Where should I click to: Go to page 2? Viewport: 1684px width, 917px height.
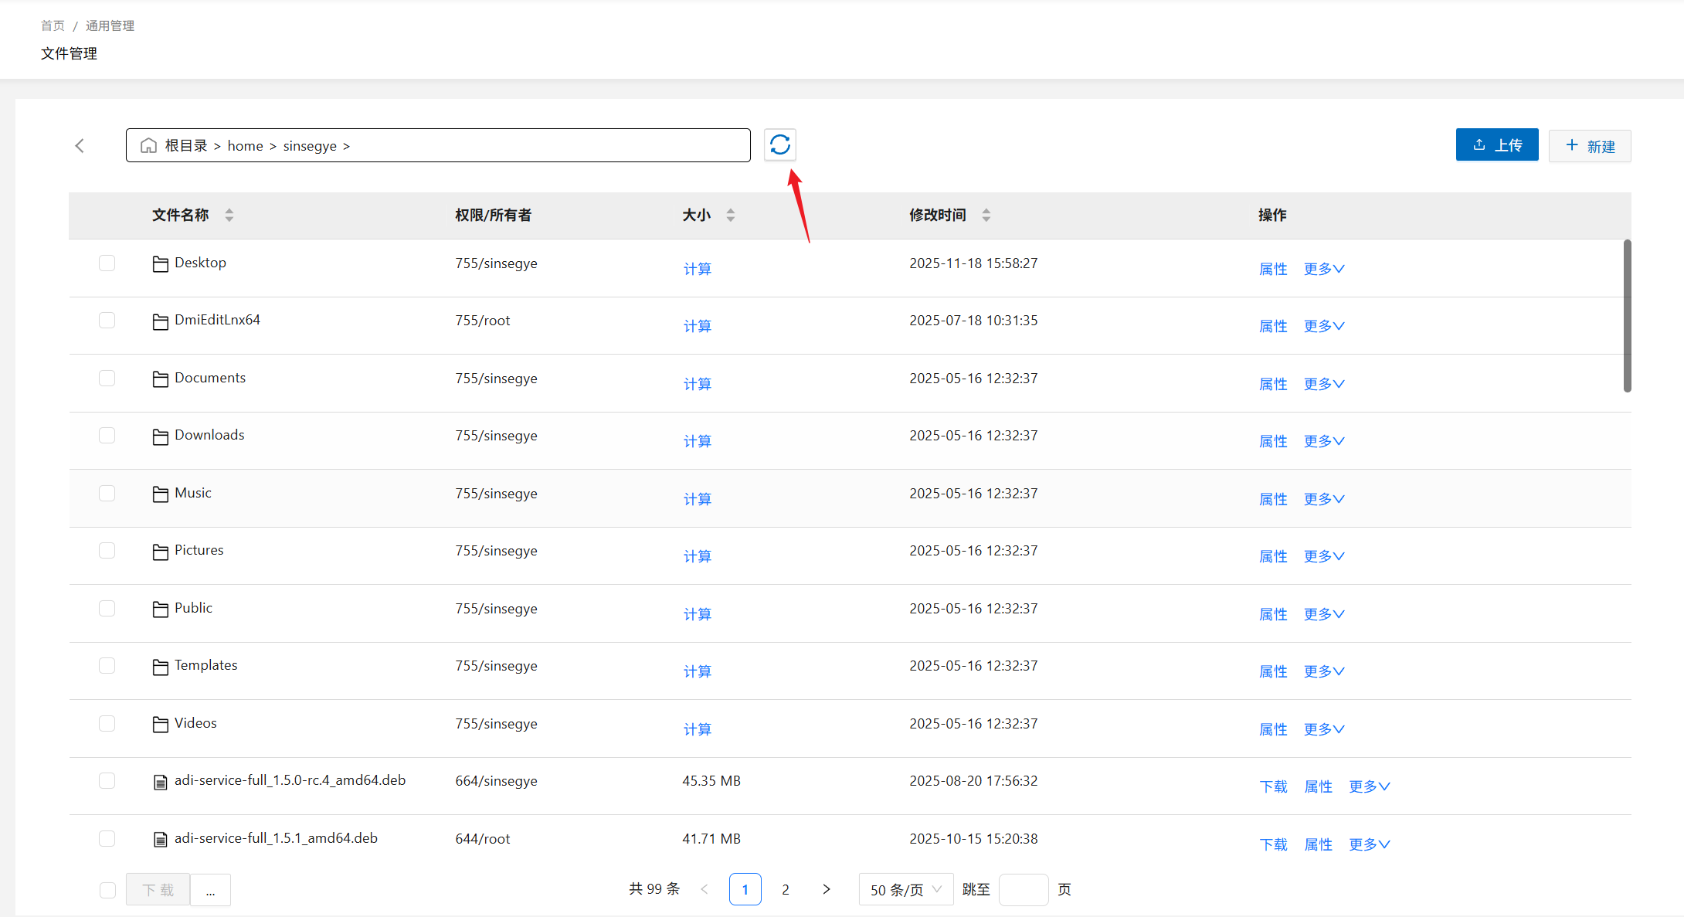(786, 889)
